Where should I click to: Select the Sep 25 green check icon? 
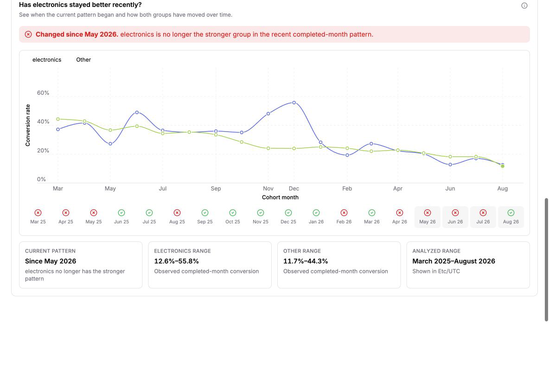(205, 213)
